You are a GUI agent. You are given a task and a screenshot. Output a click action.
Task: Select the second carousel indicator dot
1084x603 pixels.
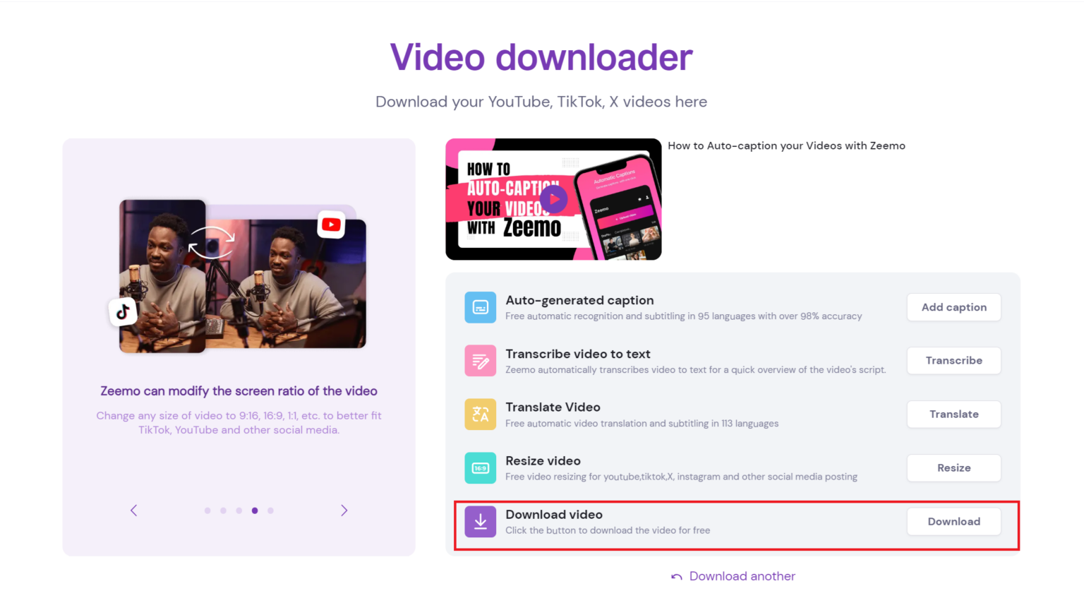tap(223, 510)
